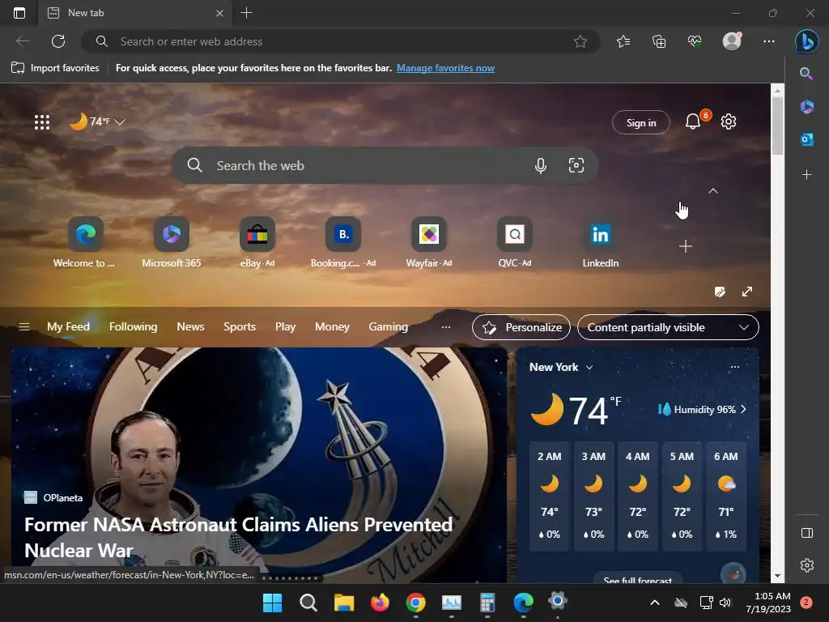Open the feed hamburger menu

point(23,327)
